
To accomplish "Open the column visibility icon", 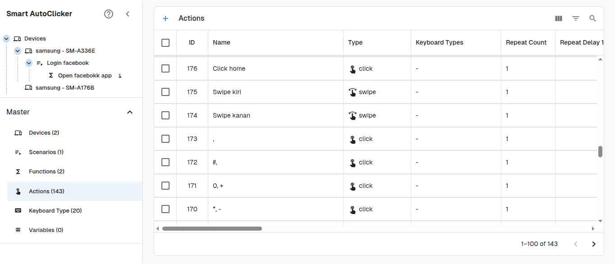I will [559, 18].
